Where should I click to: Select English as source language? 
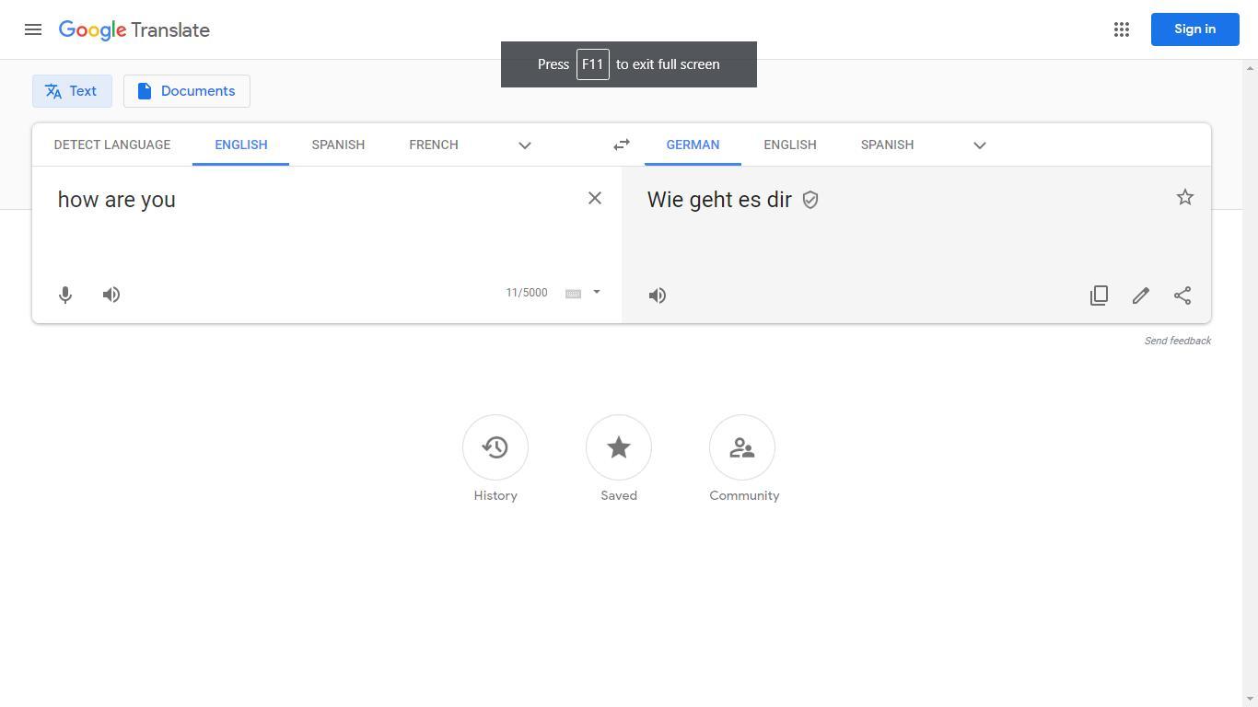pyautogui.click(x=241, y=145)
